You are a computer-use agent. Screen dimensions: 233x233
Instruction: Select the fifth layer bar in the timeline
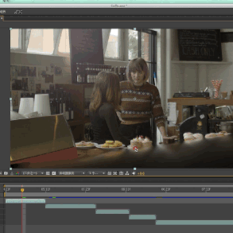(194, 223)
